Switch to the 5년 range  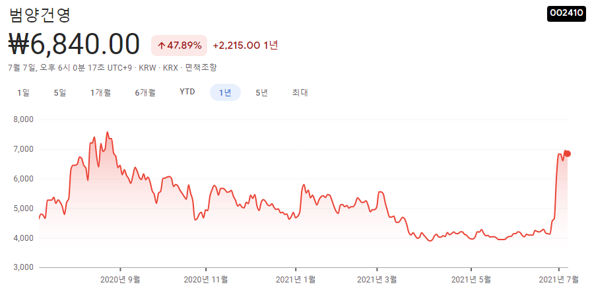pos(261,92)
